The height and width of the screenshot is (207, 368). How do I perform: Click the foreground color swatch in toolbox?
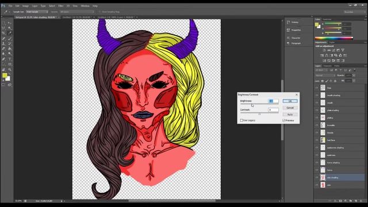pos(5,75)
